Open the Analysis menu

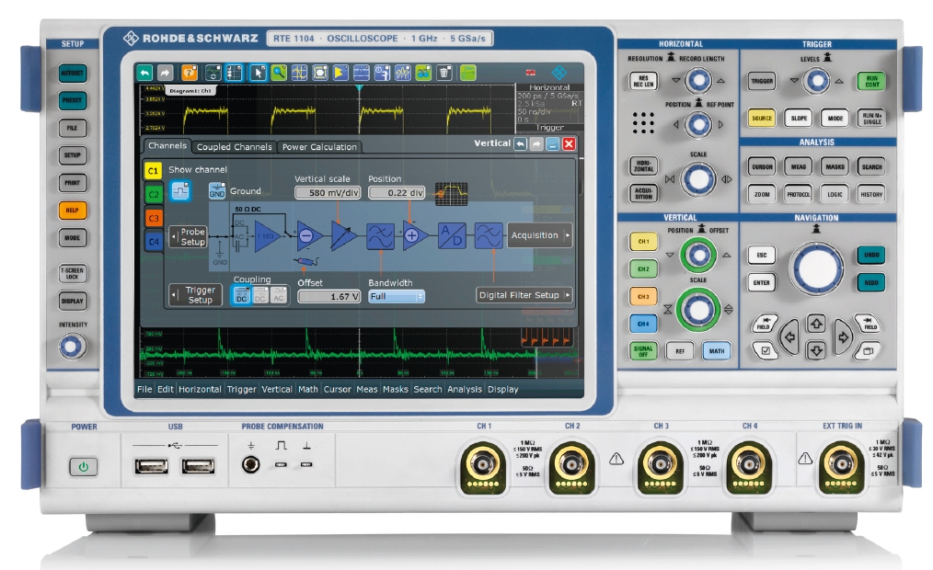point(465,389)
